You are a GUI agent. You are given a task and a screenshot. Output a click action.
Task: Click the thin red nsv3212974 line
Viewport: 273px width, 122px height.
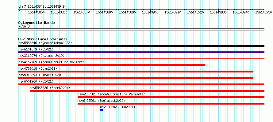pyautogui.click(x=141, y=59)
